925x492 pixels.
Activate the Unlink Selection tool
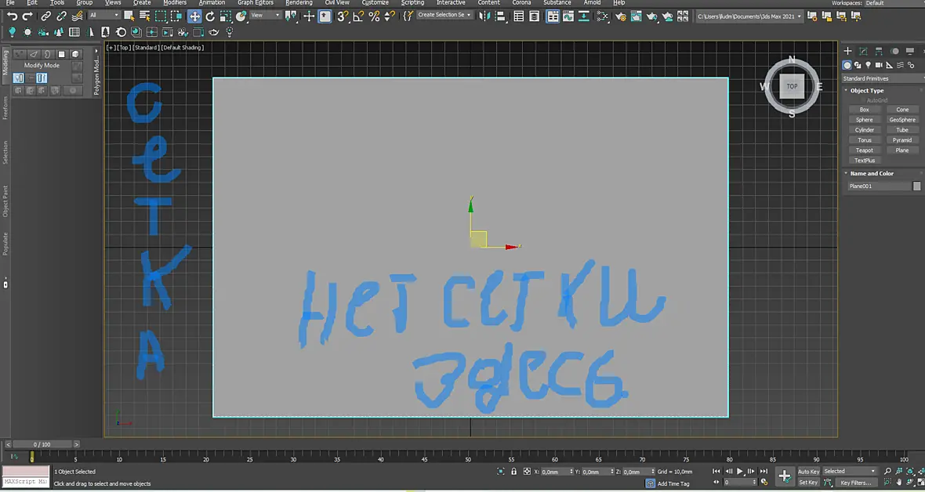(x=61, y=16)
